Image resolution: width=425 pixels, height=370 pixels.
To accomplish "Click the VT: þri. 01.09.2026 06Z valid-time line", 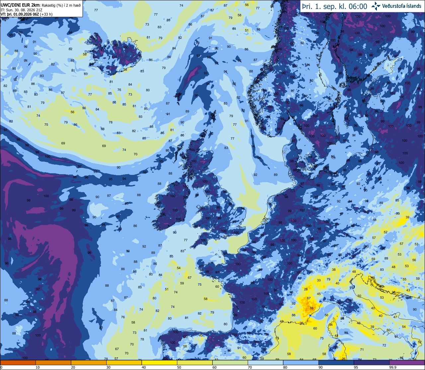I will click(27, 14).
